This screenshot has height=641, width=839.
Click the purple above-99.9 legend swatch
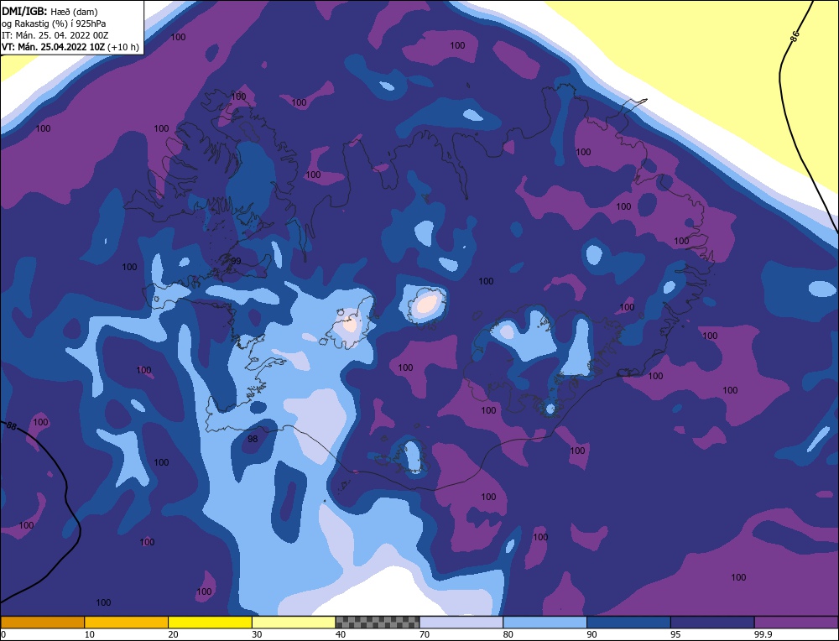(796, 623)
